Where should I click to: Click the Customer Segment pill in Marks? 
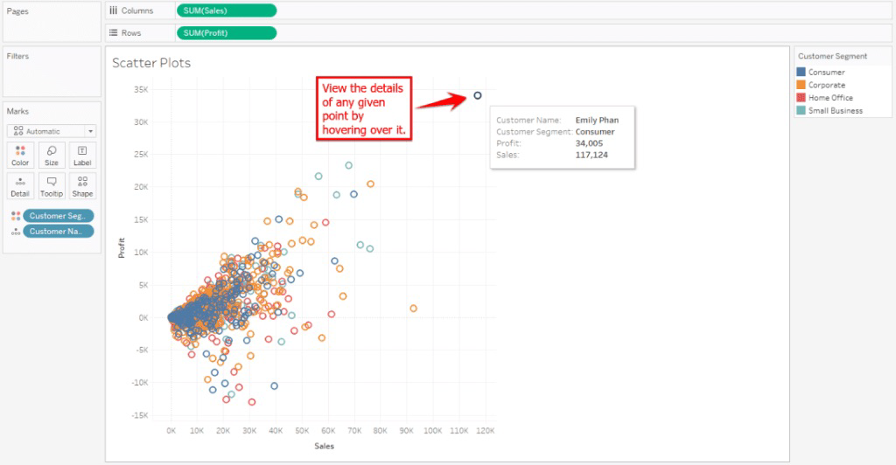tap(59, 216)
